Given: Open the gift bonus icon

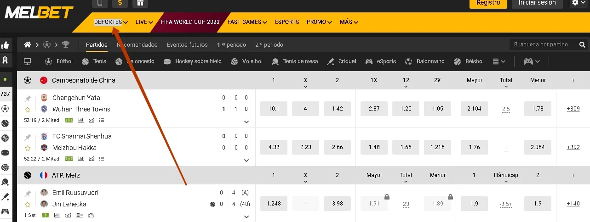Looking at the screenshot, I should [x=140, y=3].
